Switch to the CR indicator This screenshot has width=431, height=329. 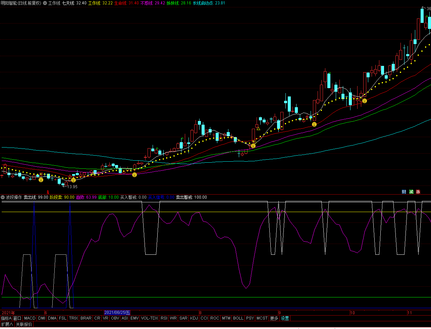click(x=97, y=318)
